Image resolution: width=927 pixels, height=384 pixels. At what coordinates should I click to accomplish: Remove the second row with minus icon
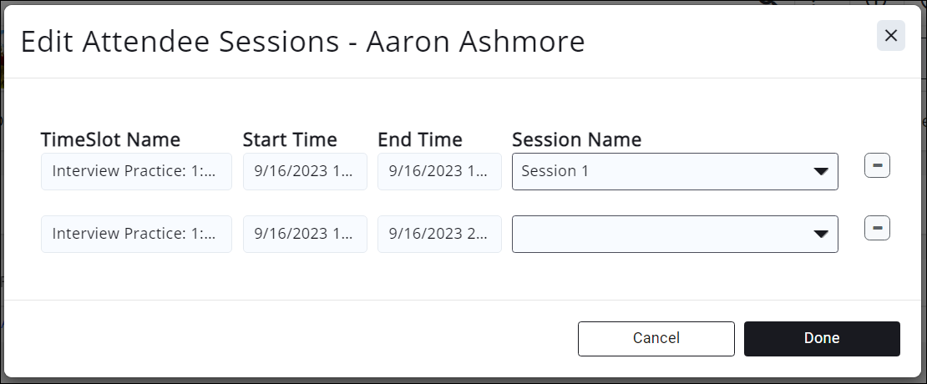click(x=877, y=227)
